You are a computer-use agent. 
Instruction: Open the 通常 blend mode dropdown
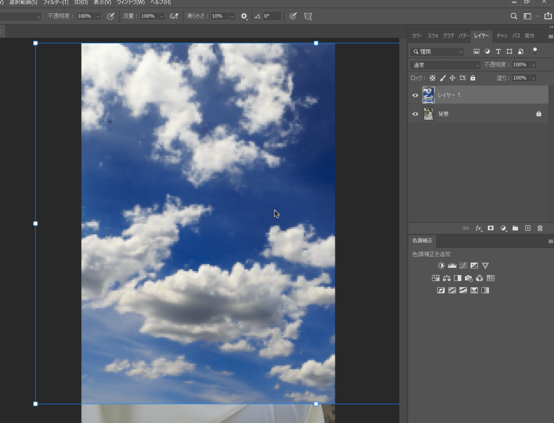[445, 65]
